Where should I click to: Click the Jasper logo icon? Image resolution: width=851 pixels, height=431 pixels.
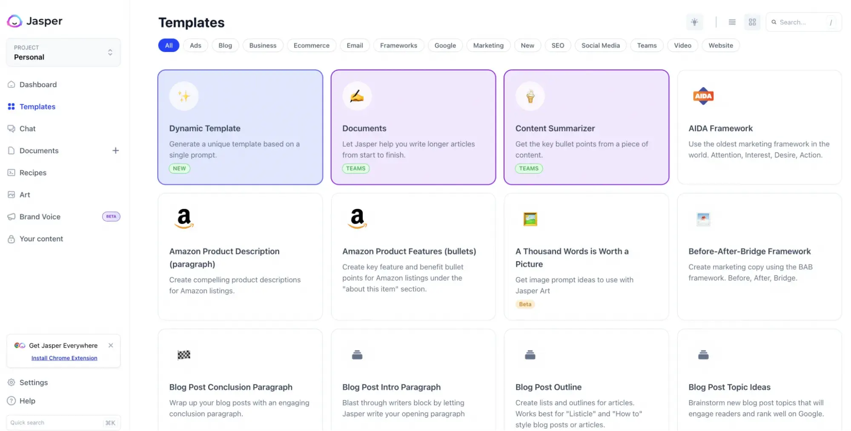[x=14, y=21]
